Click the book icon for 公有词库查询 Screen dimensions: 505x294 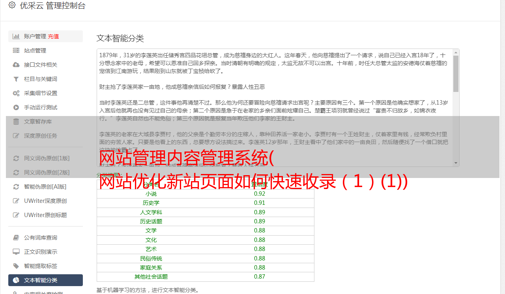coord(16,238)
